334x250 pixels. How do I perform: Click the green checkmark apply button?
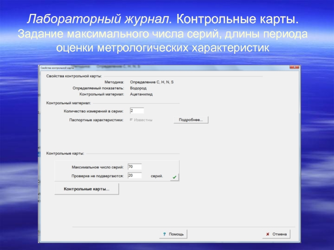[175, 177]
